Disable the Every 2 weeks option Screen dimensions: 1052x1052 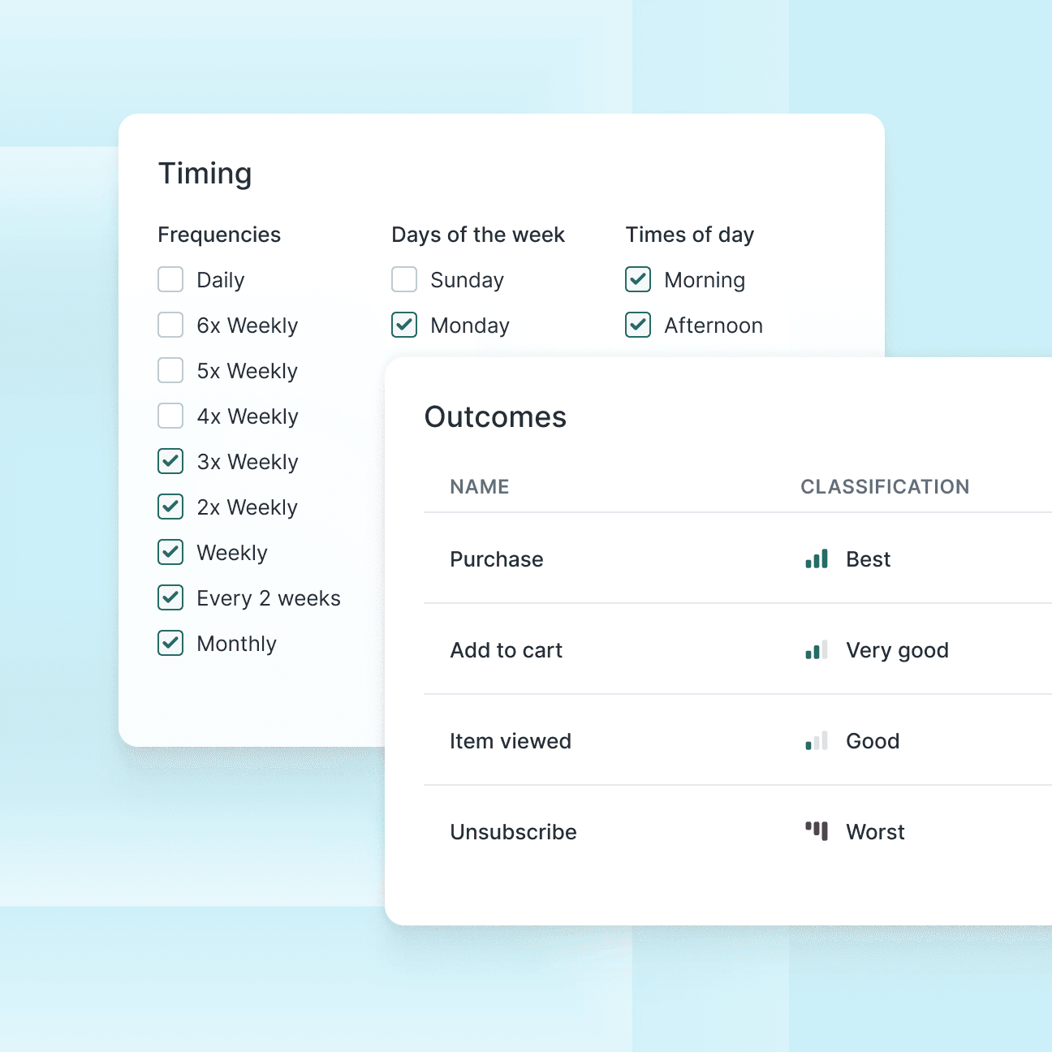(170, 597)
